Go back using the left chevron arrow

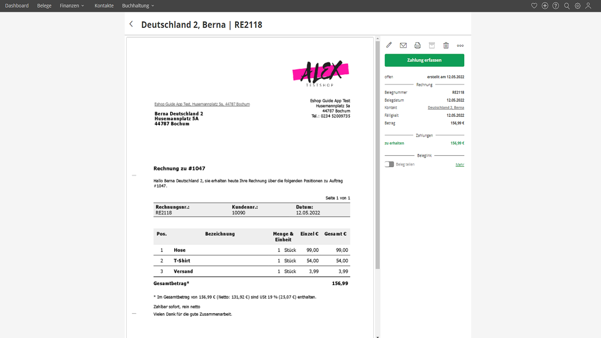tap(131, 24)
